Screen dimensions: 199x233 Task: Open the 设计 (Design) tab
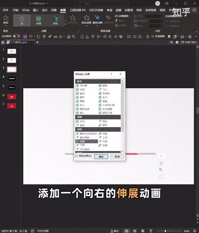(x=45, y=10)
